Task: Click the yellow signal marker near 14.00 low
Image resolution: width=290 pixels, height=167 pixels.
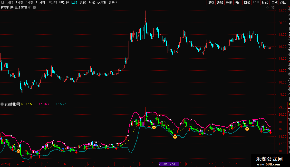Action: 175,137
